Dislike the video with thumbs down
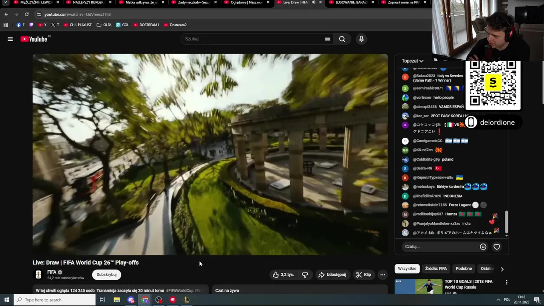Viewport: 544px width, 306px height. [x=305, y=275]
